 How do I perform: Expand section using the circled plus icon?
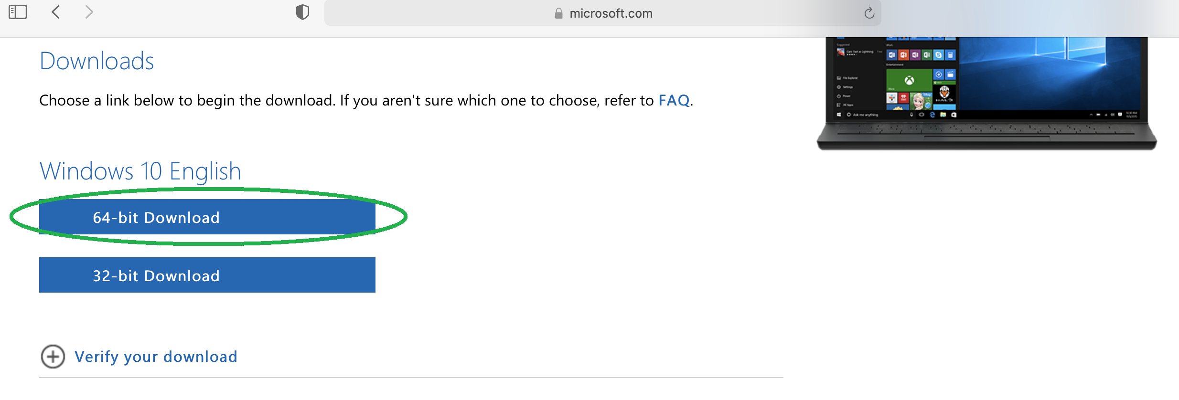click(x=53, y=357)
